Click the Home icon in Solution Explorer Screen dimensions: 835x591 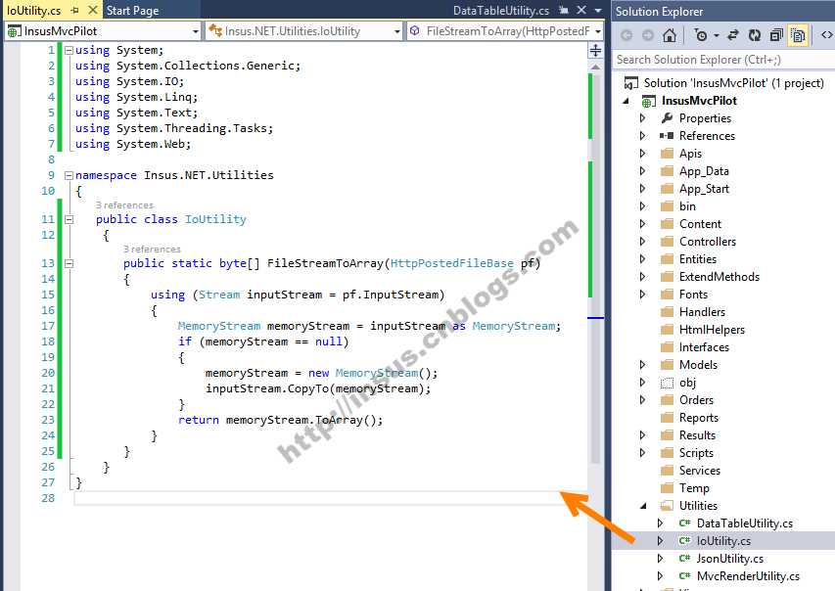pos(670,35)
